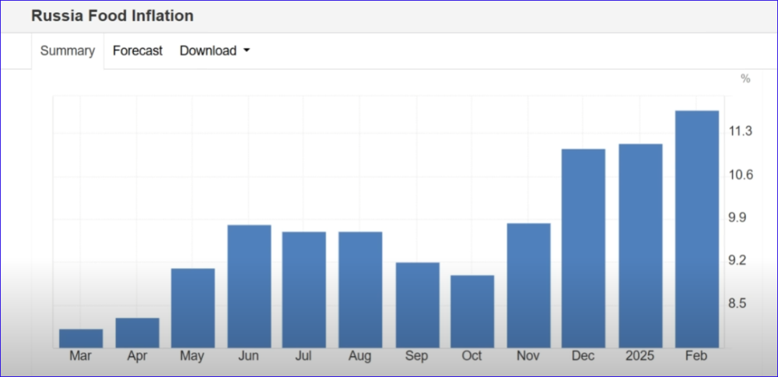This screenshot has height=377, width=778.
Task: Click the Oct month label
Action: click(x=471, y=356)
